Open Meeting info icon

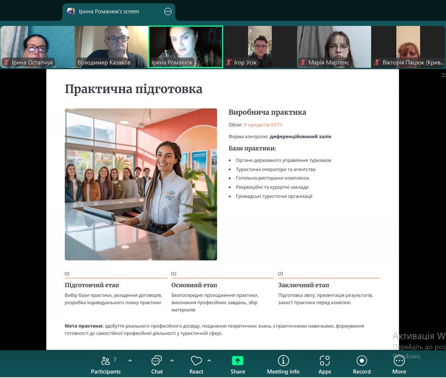click(283, 361)
